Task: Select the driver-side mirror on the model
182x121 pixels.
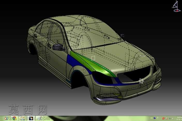Action: [58, 47]
